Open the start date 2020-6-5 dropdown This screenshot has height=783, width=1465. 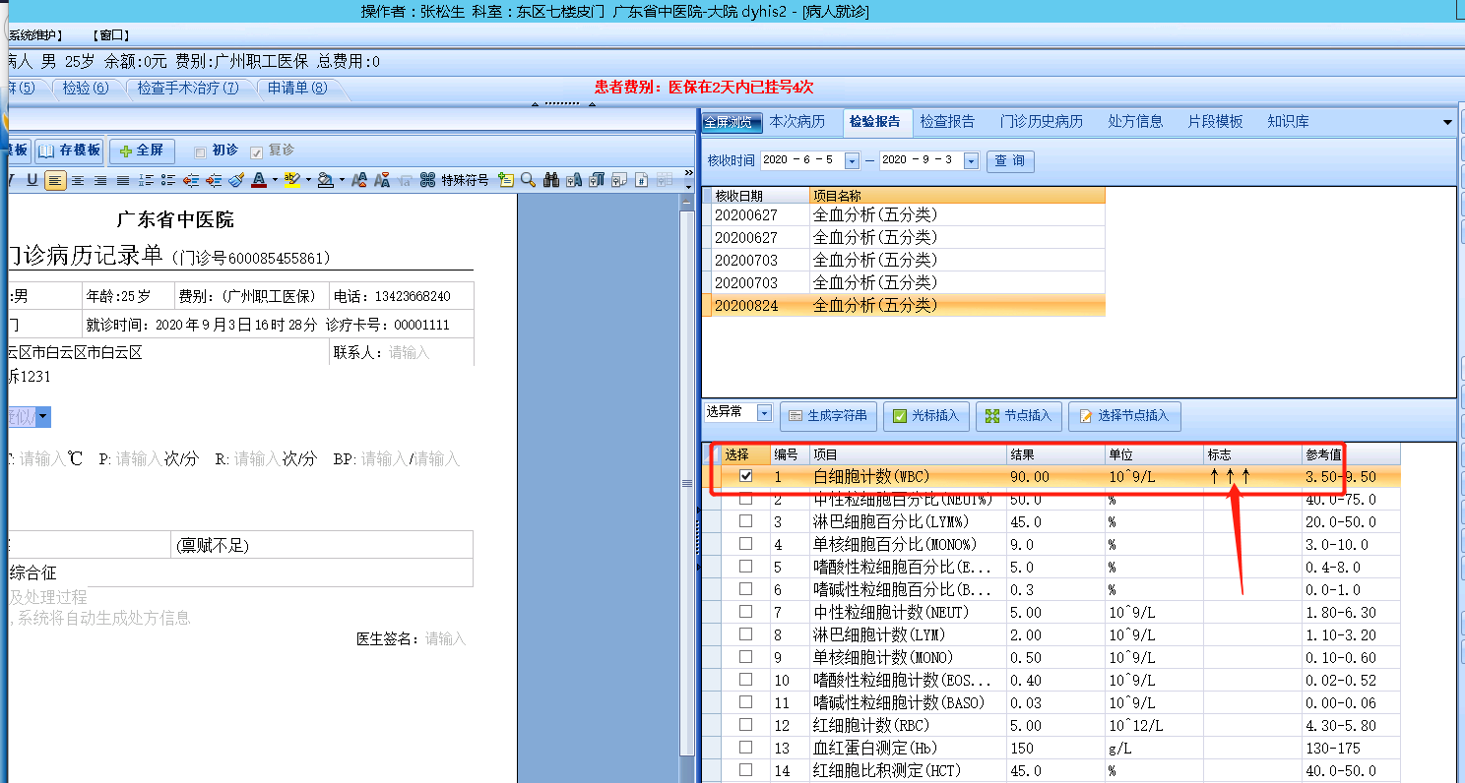853,160
